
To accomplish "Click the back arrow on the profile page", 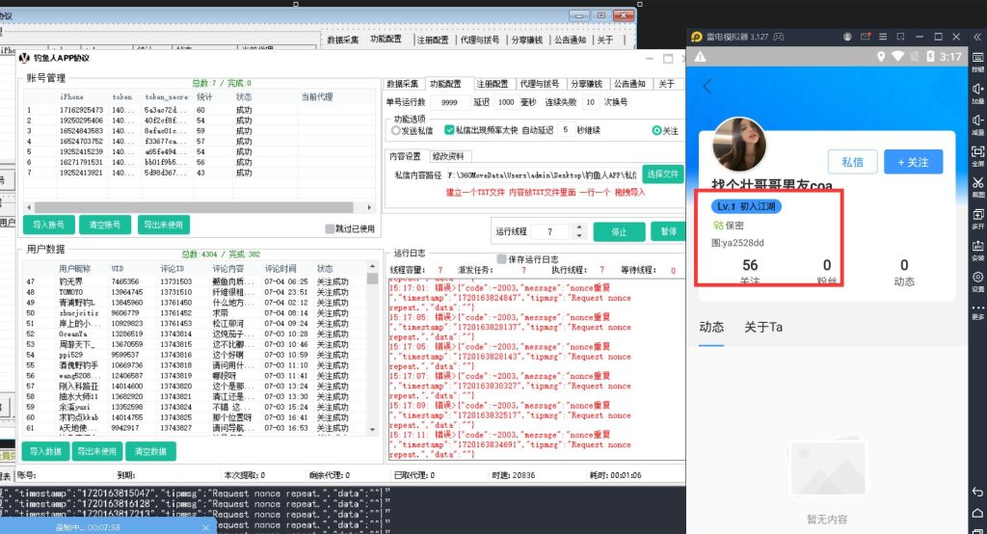I will click(708, 86).
